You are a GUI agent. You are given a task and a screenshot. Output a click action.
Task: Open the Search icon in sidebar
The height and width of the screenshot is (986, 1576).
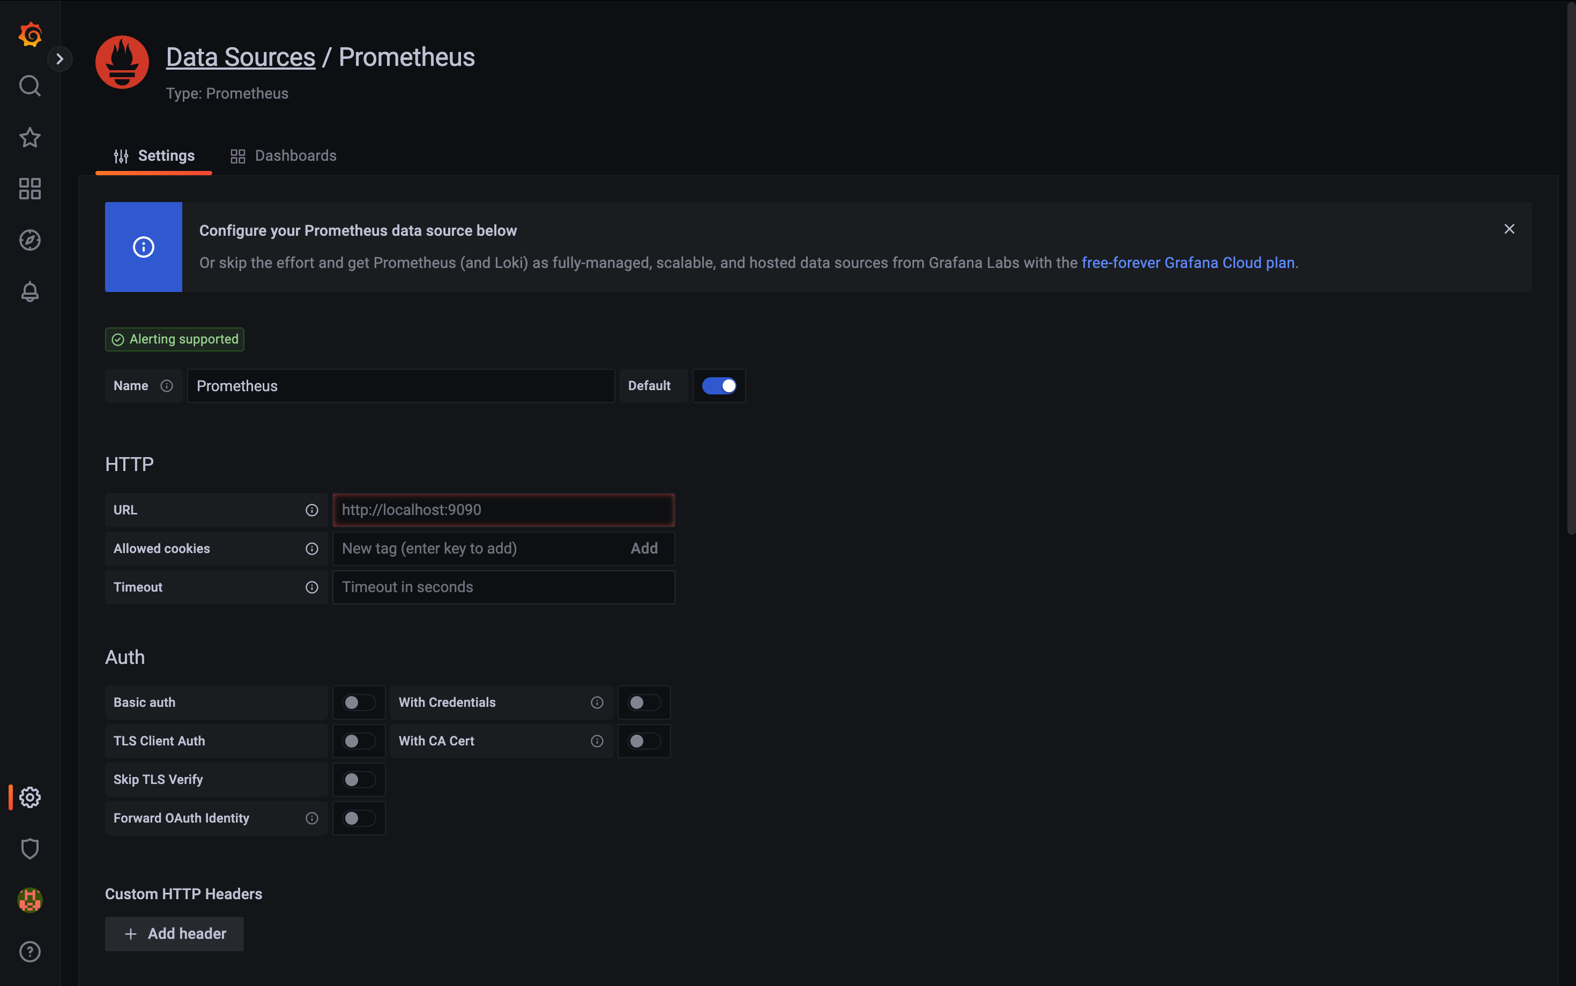[x=30, y=85]
